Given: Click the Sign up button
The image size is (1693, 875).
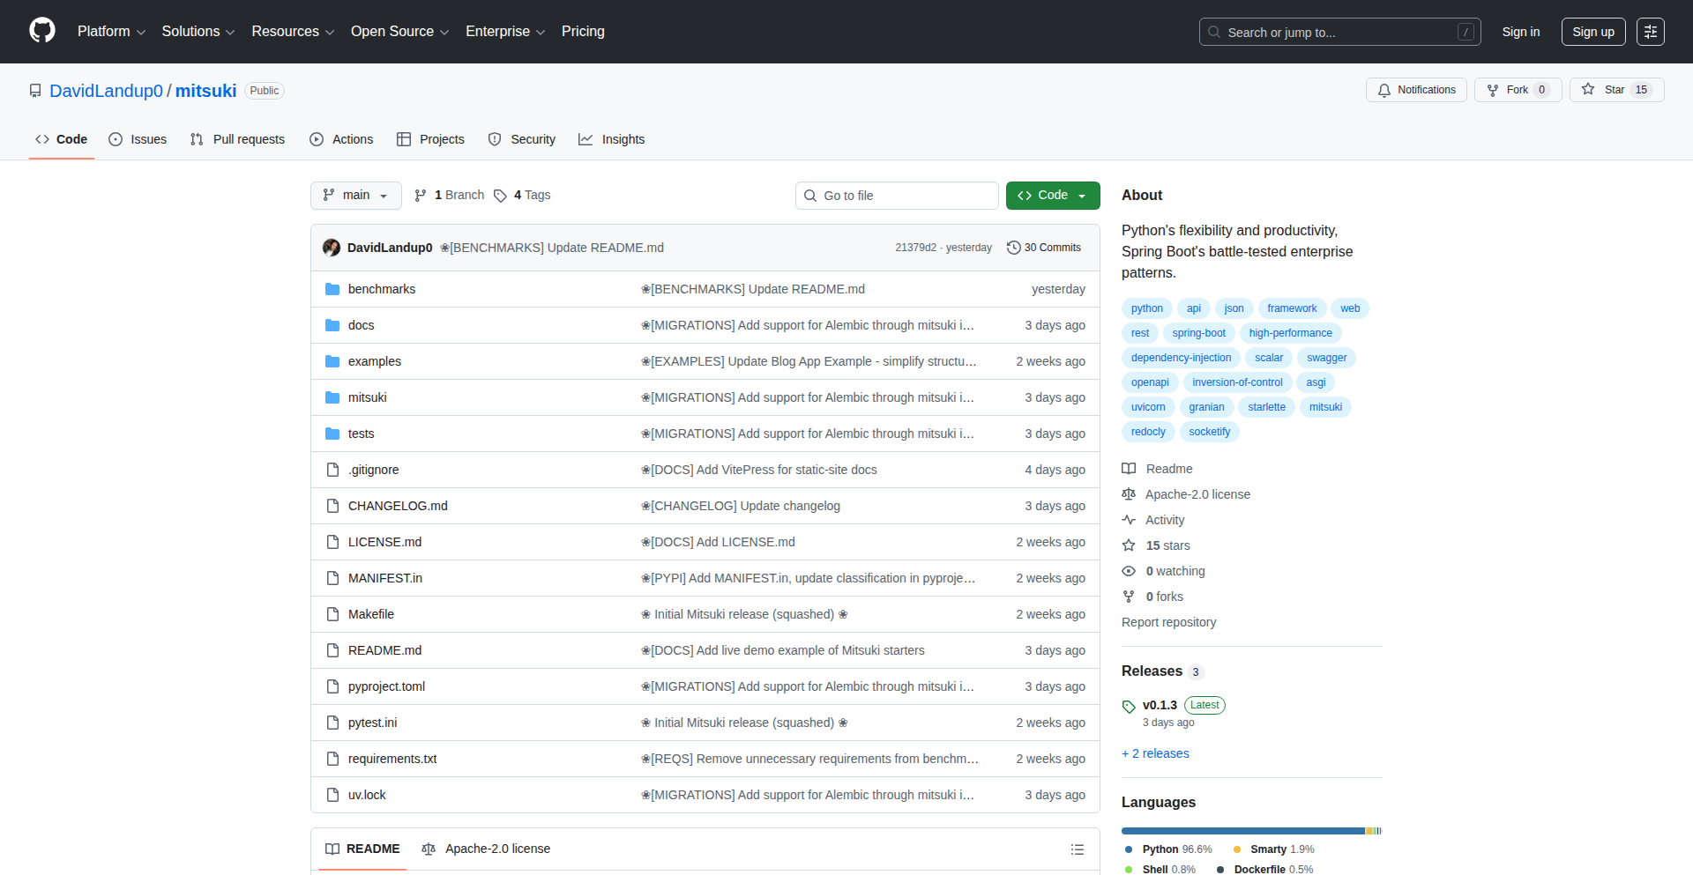Looking at the screenshot, I should [1592, 32].
